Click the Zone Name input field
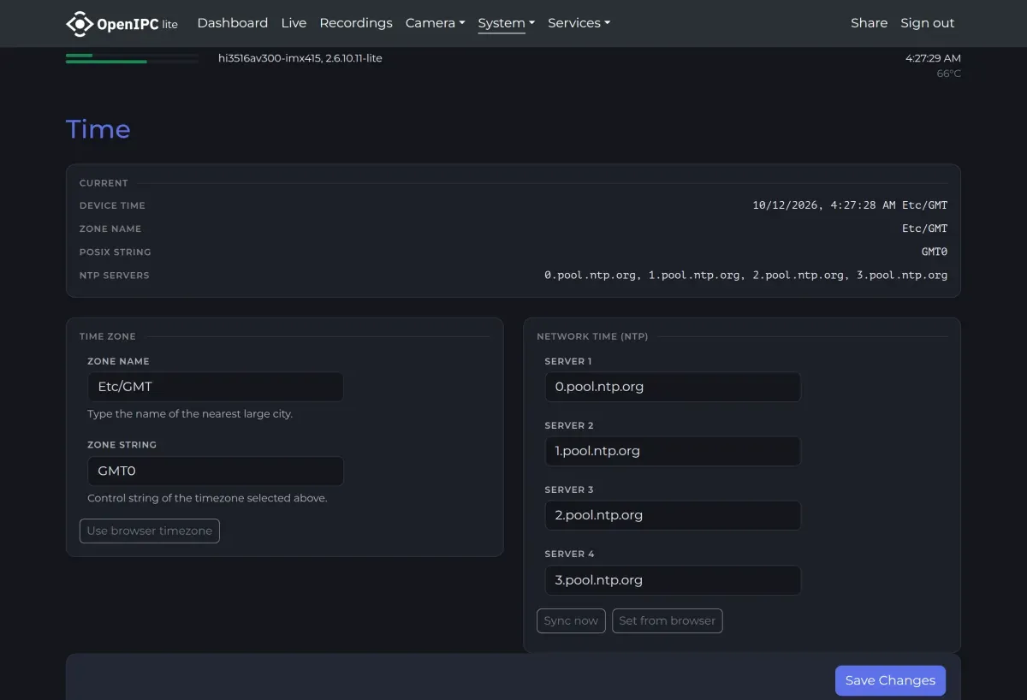The width and height of the screenshot is (1027, 700). point(216,387)
